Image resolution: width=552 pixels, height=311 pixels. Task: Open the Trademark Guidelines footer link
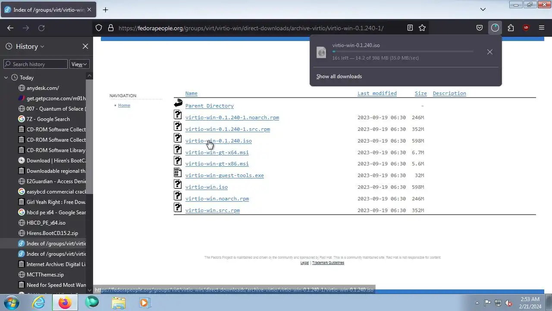[x=328, y=263]
